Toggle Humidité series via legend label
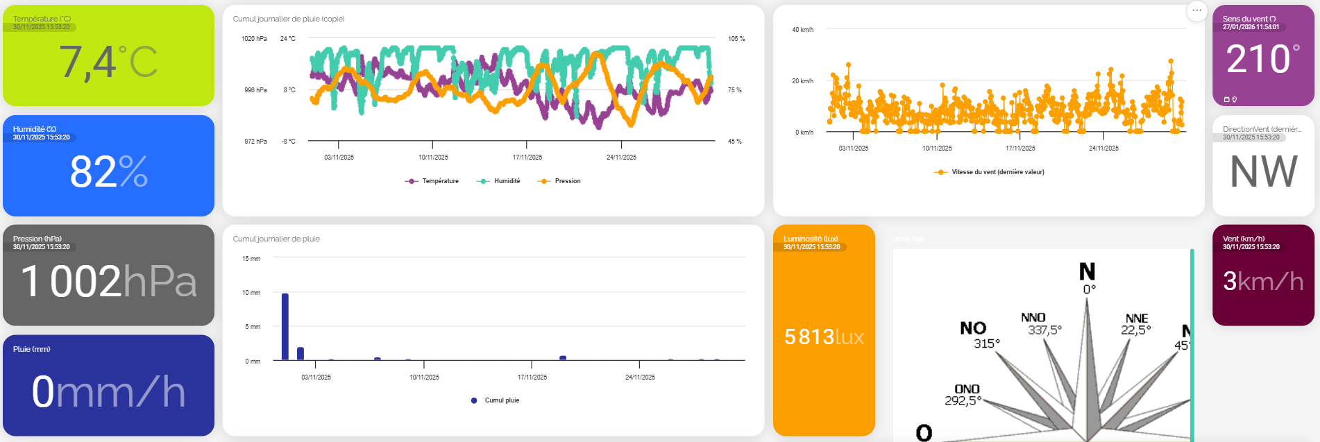 pyautogui.click(x=507, y=181)
